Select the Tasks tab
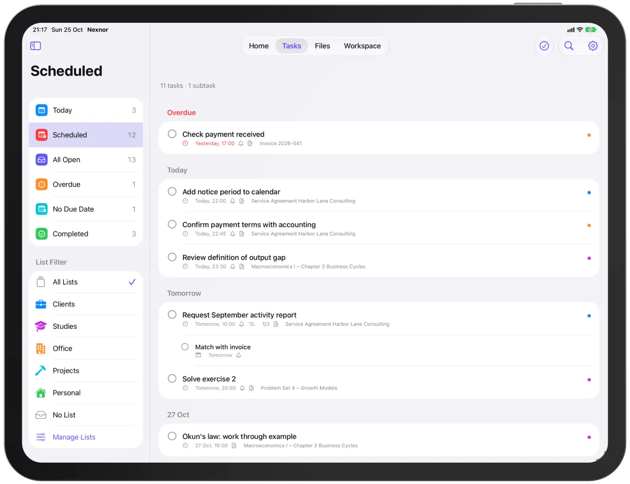This screenshot has height=484, width=630. click(292, 46)
